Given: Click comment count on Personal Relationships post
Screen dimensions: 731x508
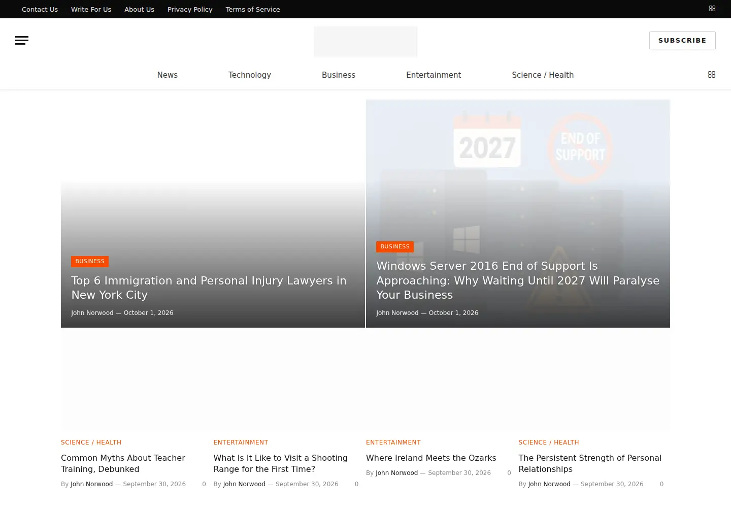Looking at the screenshot, I should [661, 484].
